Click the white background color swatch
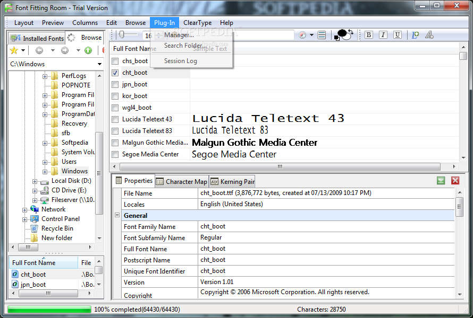Image resolution: width=473 pixels, height=318 pixels. tap(348, 37)
